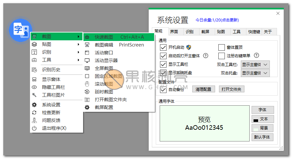Enable the 窗体置顶 checkbox
The width and height of the screenshot is (292, 159).
222,47
